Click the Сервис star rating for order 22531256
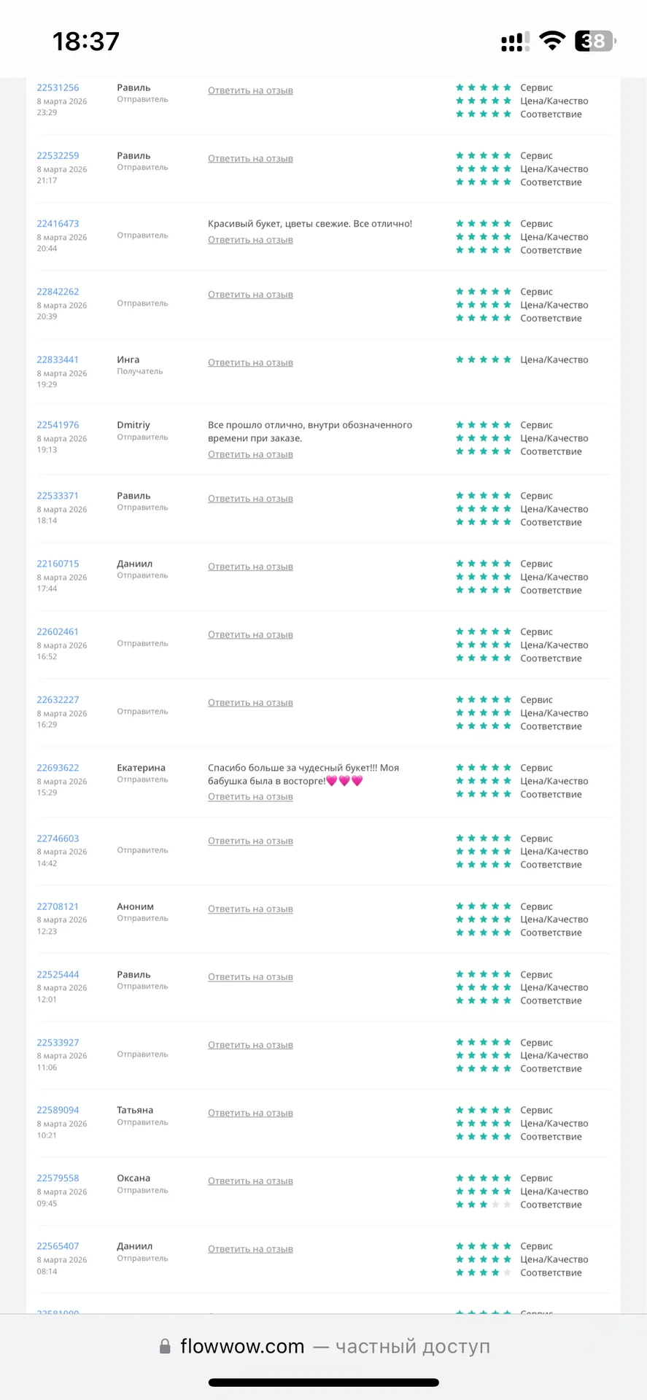 tap(483, 87)
